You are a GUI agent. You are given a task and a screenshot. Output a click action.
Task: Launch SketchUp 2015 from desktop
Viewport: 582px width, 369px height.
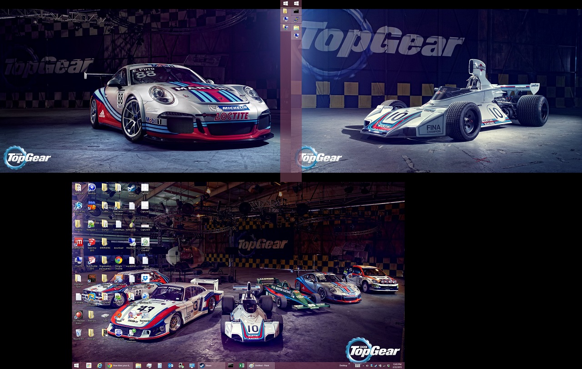(x=92, y=244)
